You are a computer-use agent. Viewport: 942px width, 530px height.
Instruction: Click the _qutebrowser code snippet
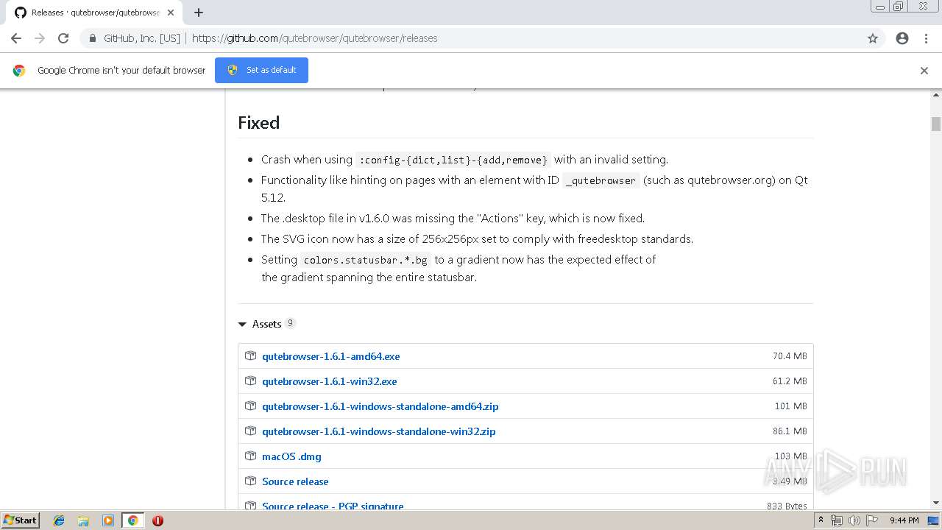click(601, 180)
